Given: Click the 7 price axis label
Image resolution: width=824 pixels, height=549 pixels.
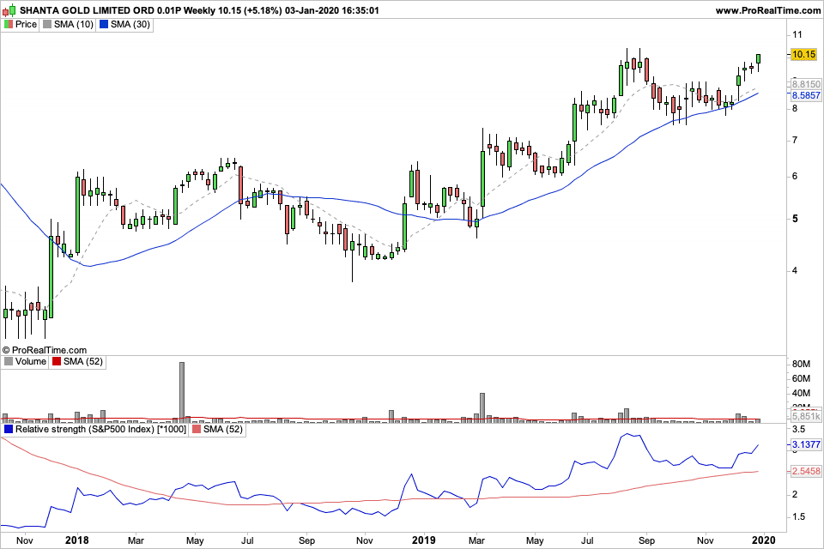Looking at the screenshot, I should tap(795, 141).
